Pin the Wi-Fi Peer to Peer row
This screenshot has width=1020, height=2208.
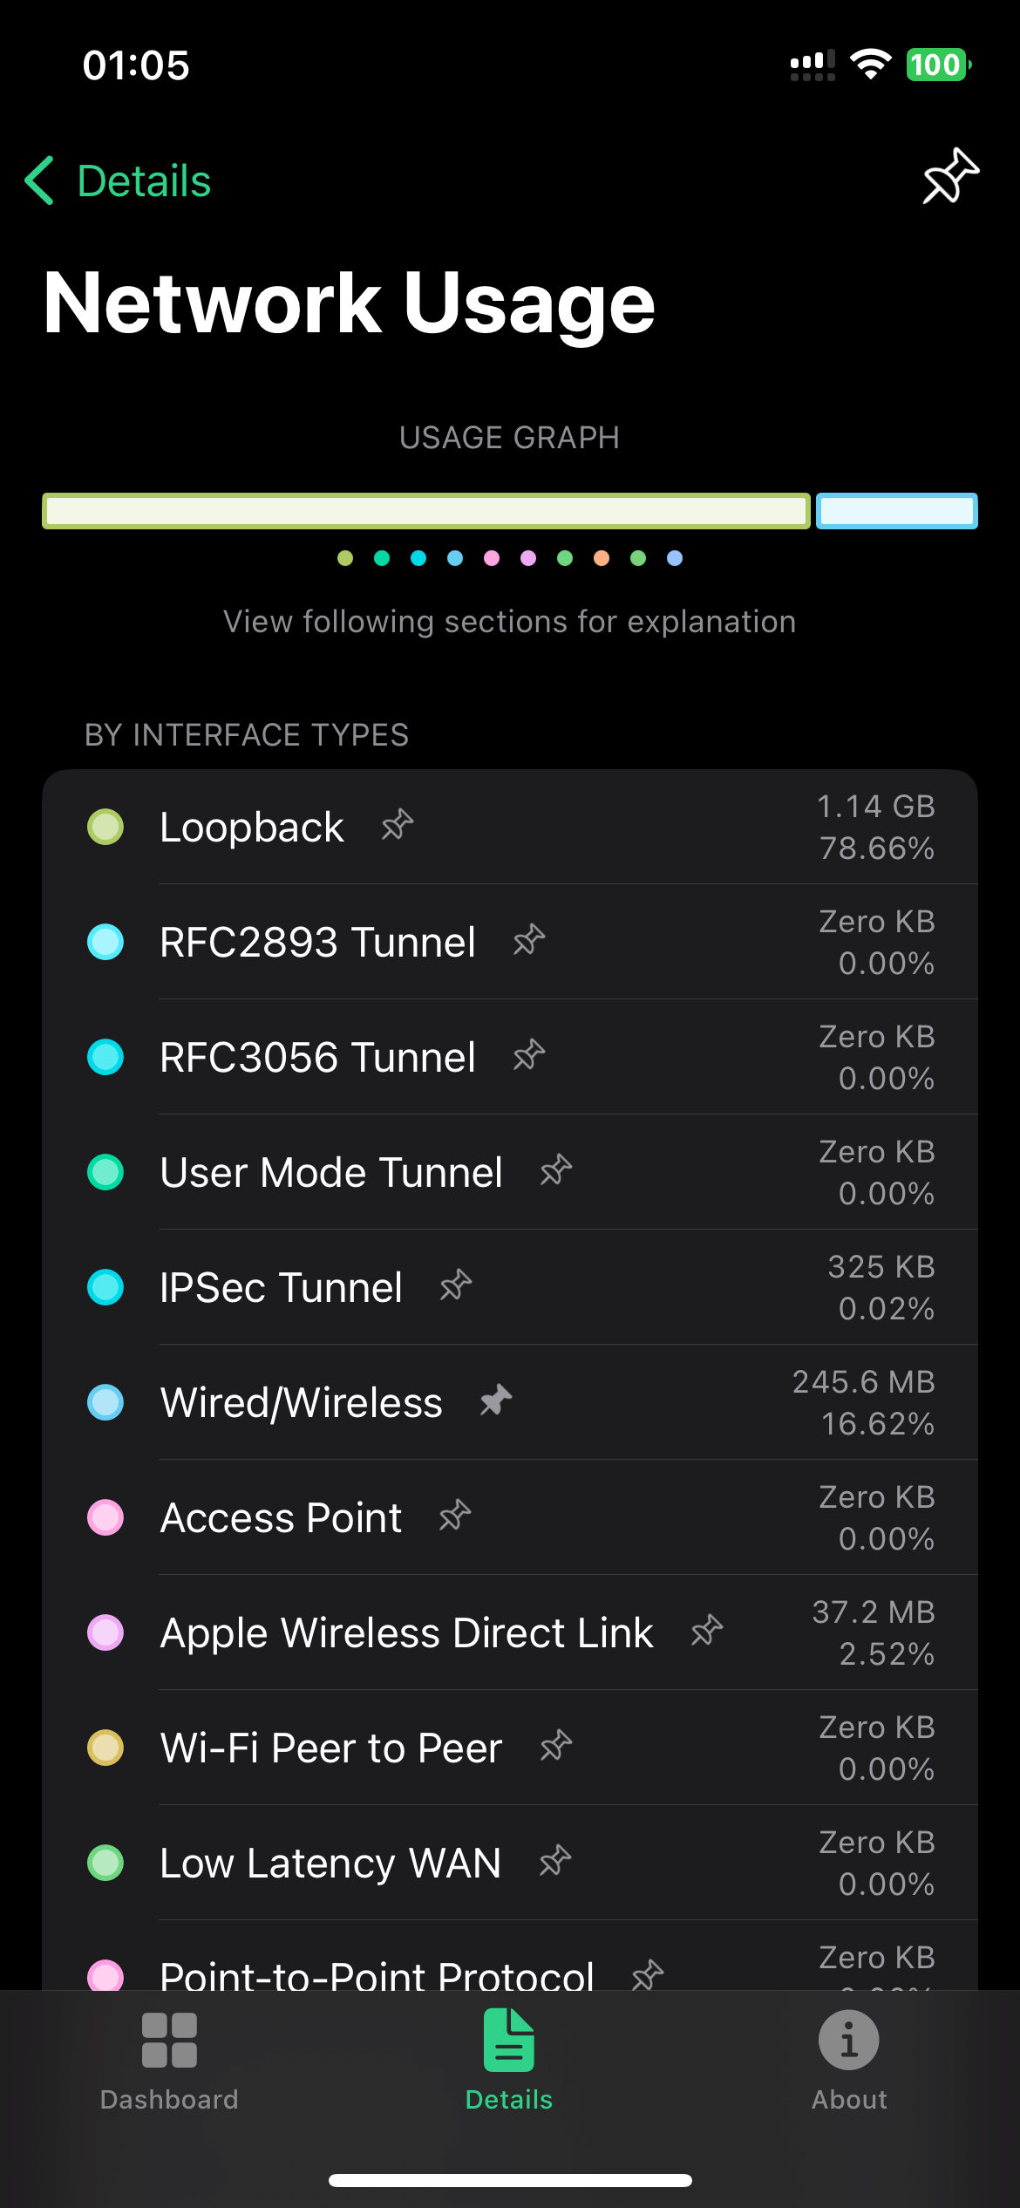(556, 1746)
